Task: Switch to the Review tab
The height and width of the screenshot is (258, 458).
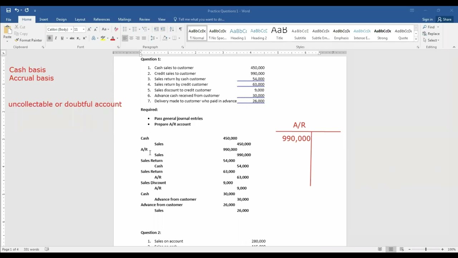Action: pos(145,19)
